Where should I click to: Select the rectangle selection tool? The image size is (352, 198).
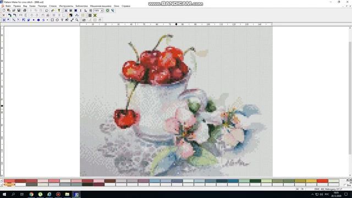pos(52,20)
